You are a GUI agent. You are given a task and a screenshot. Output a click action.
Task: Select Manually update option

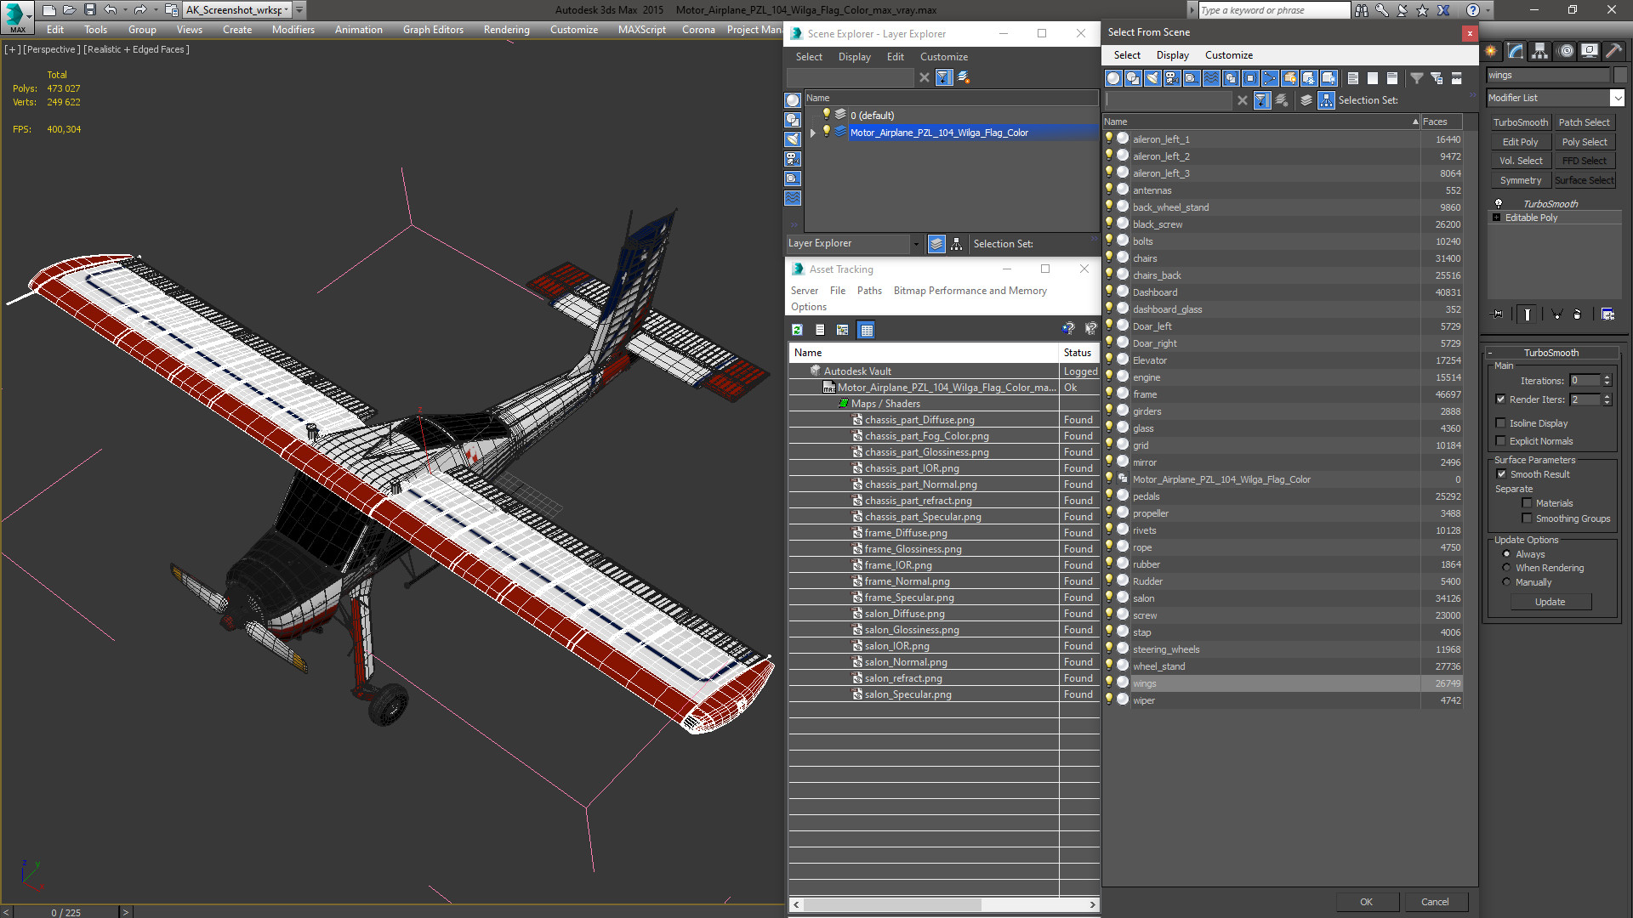[x=1506, y=582]
